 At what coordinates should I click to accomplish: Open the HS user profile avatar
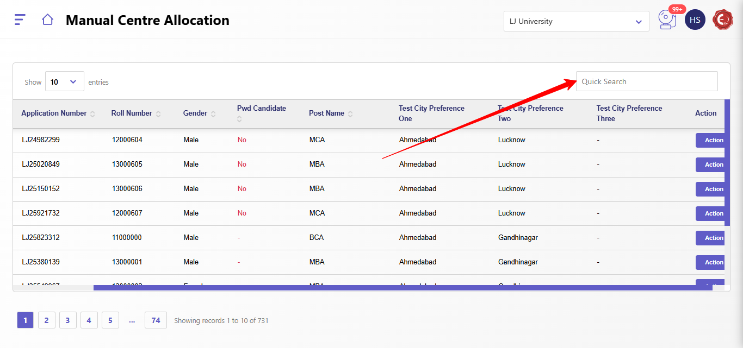(695, 20)
